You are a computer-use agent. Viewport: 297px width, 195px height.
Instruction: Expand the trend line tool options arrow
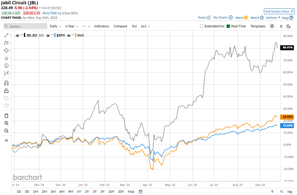click(x=11, y=35)
